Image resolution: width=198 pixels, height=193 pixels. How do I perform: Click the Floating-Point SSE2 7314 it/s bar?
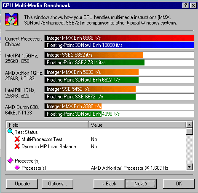(x=94, y=63)
